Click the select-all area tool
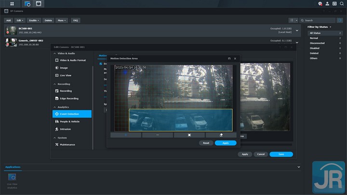The width and height of the screenshot is (347, 195). click(x=189, y=135)
